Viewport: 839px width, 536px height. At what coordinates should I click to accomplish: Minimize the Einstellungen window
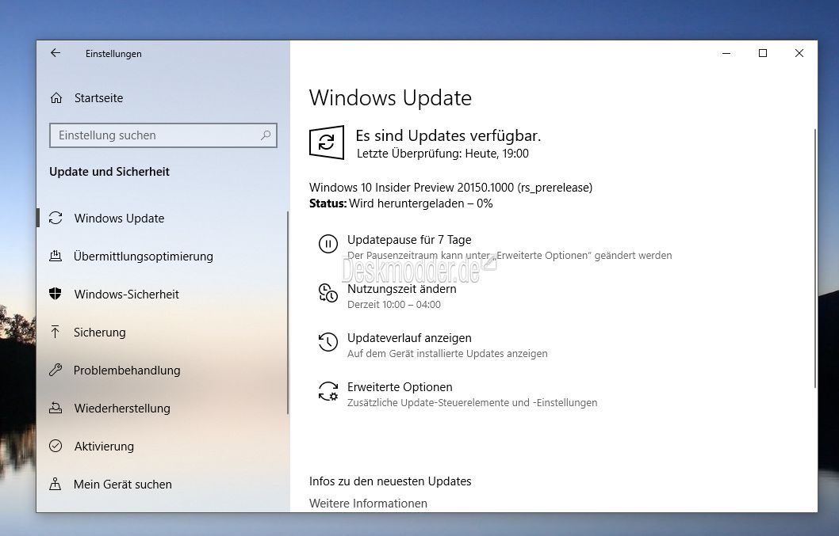(x=726, y=53)
